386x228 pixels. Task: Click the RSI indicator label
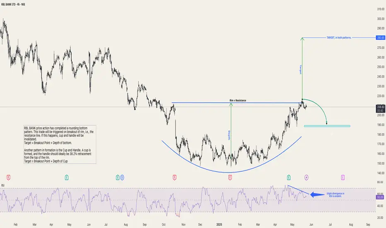[x=3, y=185]
